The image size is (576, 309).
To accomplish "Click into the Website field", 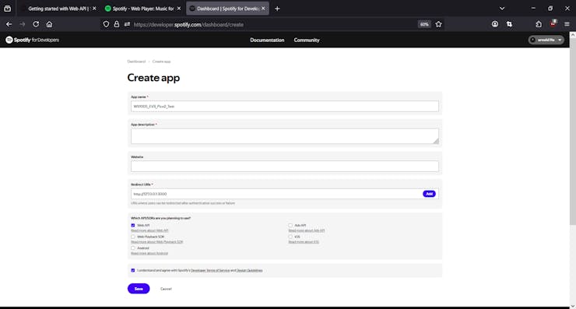I will (285, 166).
